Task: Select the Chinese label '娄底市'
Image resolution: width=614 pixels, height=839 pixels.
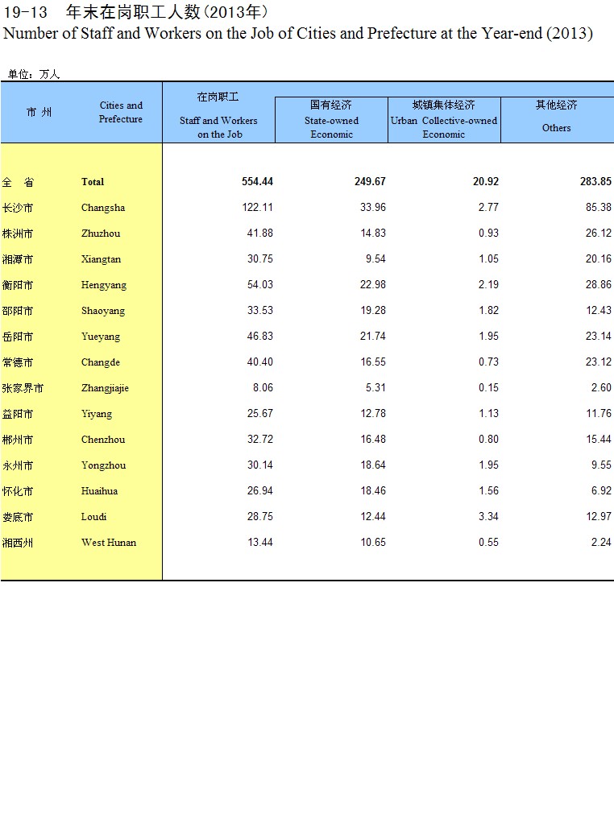Action: pos(17,517)
